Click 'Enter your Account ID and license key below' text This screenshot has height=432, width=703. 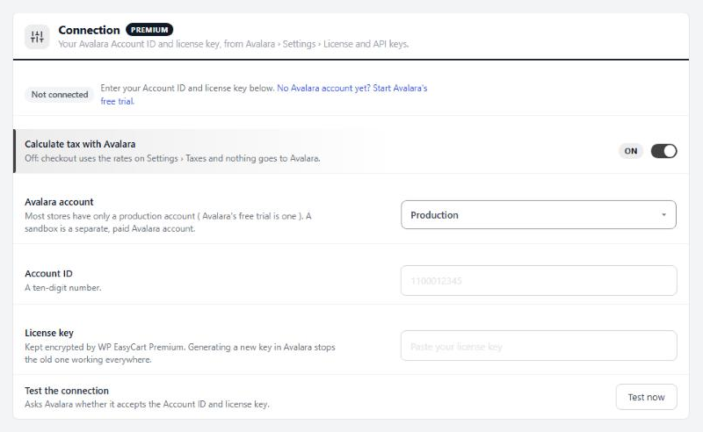(x=187, y=88)
